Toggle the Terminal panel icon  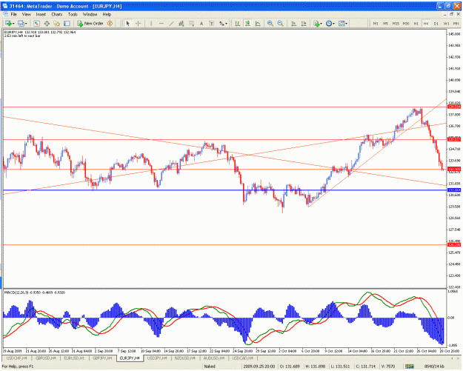click(67, 23)
